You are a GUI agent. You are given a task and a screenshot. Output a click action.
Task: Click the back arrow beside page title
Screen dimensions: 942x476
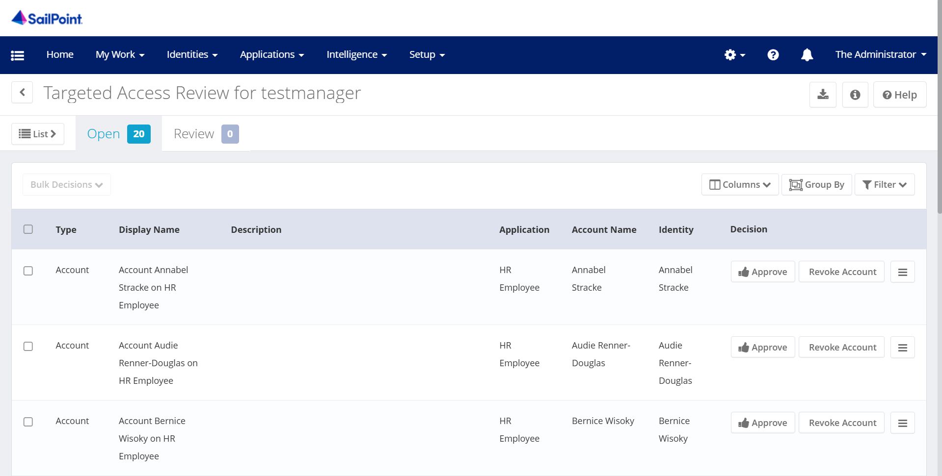pos(22,93)
